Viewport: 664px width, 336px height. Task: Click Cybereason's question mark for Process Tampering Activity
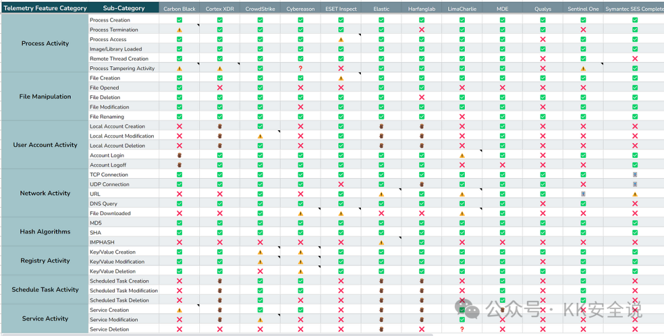[301, 69]
